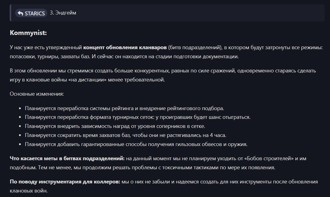Screen dimensions: 330x197
Task: Select bold text 'концепт обновления кланваров'
Action: coord(125,48)
